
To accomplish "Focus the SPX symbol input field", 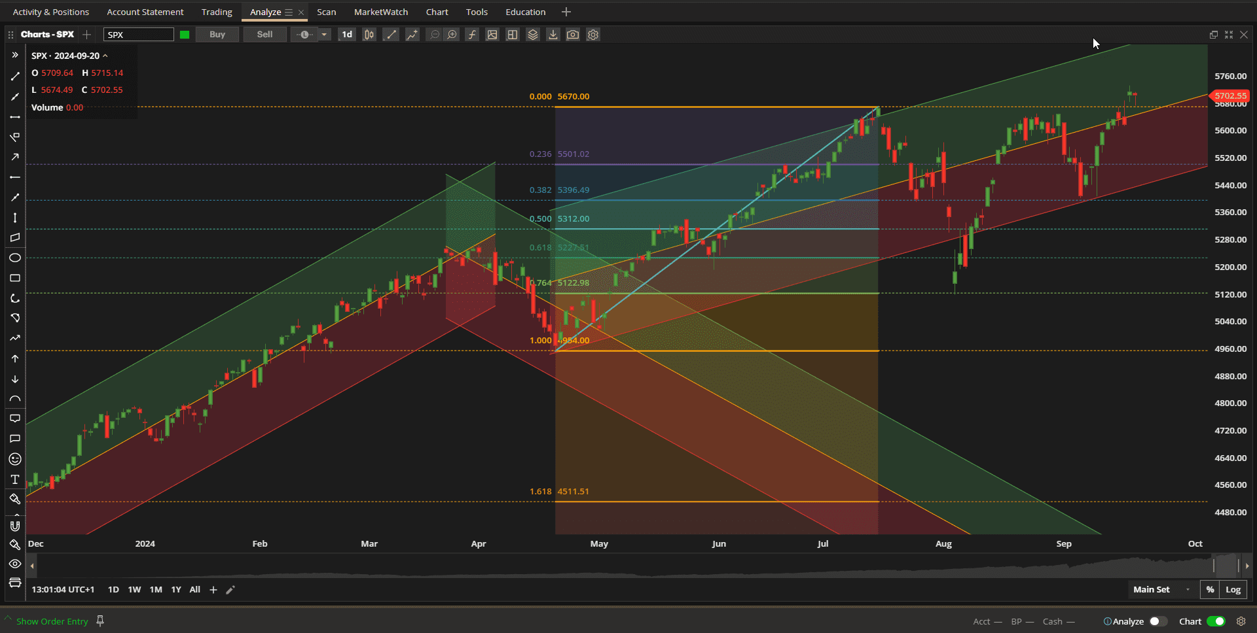I will [138, 35].
